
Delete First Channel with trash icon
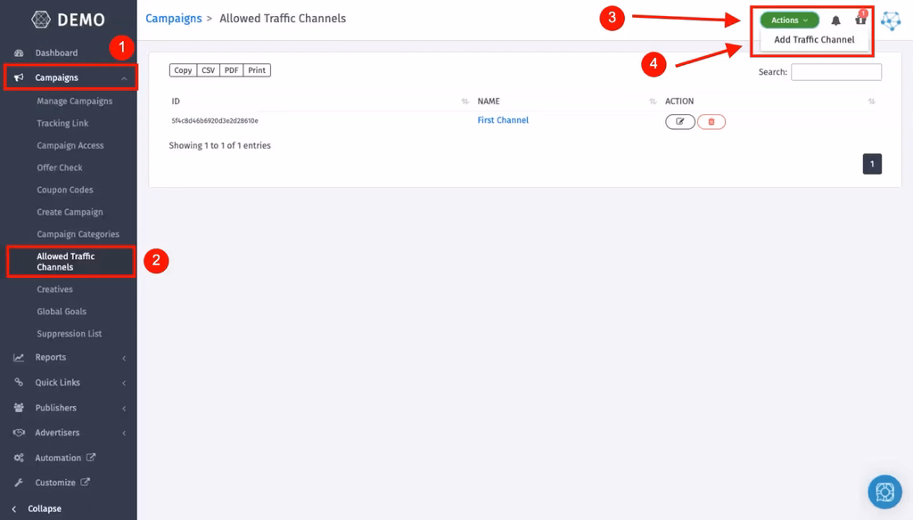point(711,122)
